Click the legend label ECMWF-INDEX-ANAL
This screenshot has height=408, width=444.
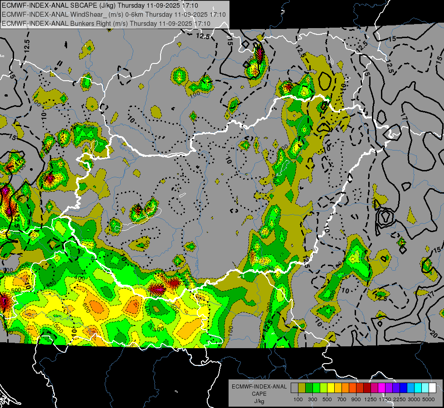(x=259, y=387)
